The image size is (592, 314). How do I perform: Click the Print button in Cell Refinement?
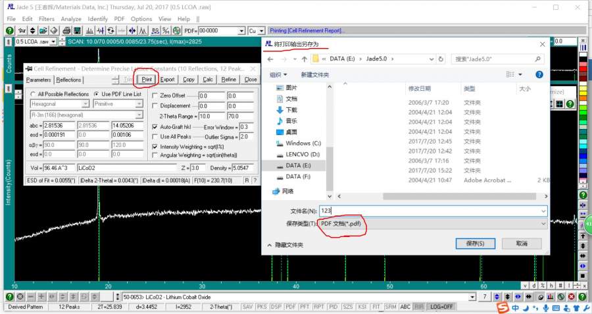pos(147,80)
